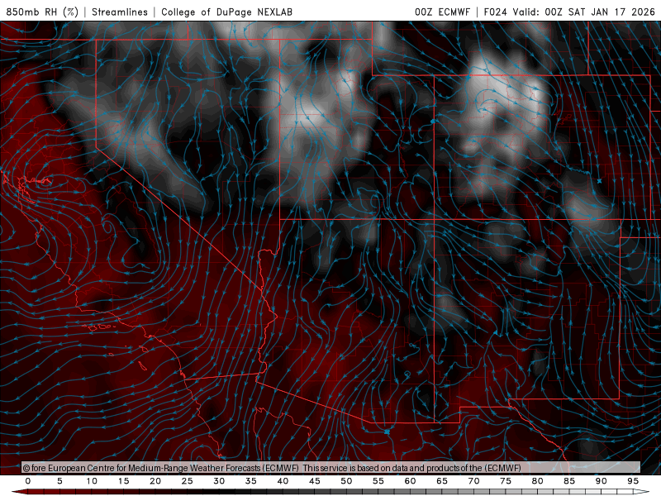Click the "50" value on color scale

(346, 481)
